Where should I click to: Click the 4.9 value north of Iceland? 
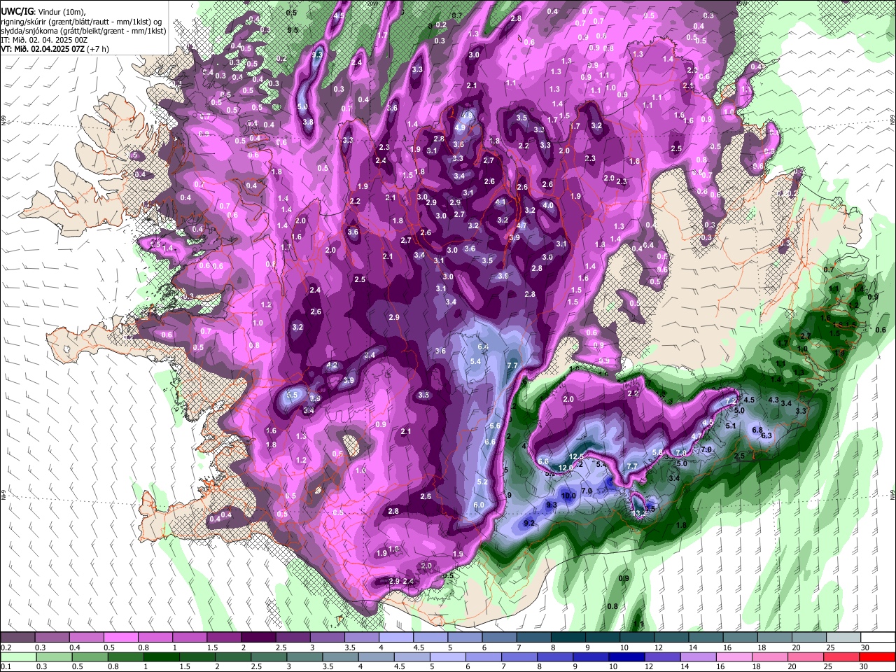(460, 127)
